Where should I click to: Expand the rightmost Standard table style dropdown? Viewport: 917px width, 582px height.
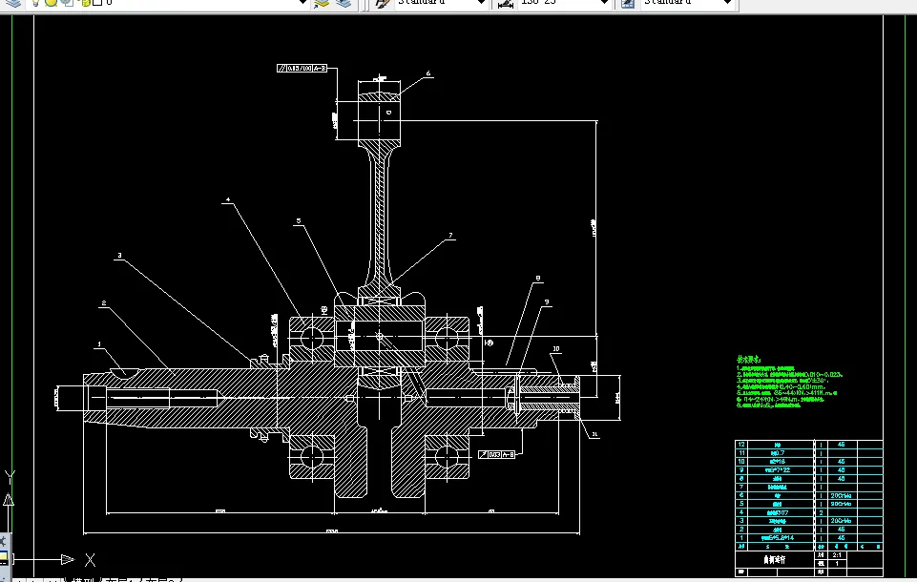[727, 2]
